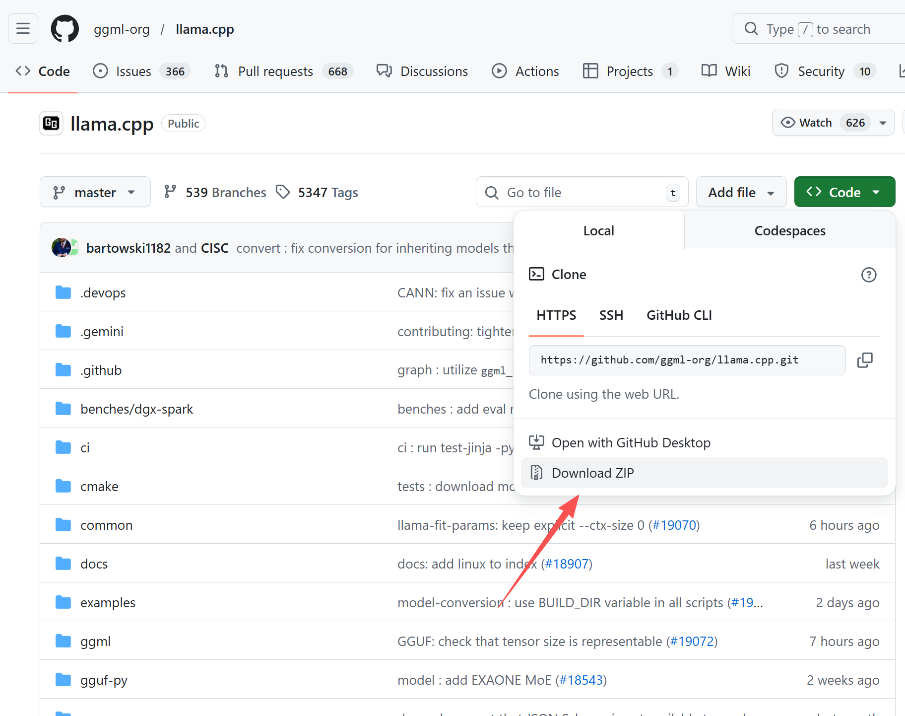Click the benches/dgx-spark folder icon
905x716 pixels.
click(x=63, y=409)
